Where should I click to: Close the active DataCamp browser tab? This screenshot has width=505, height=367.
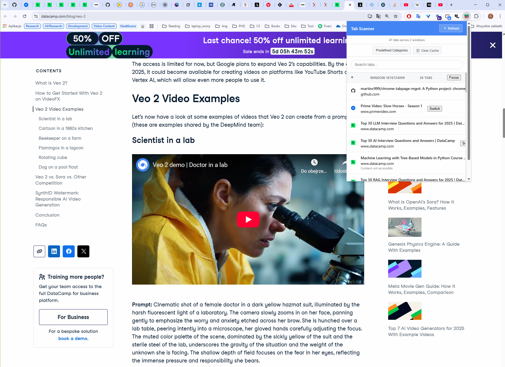(350, 5)
